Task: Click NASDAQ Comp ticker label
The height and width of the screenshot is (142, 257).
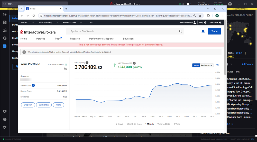Action: coord(45,22)
